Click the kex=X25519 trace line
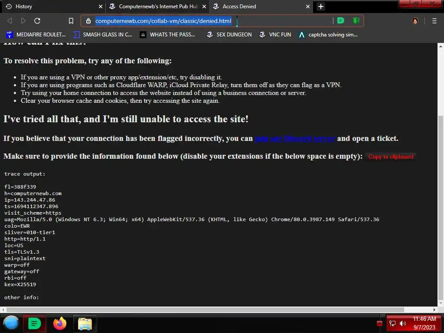This screenshot has height=333, width=444. coord(20,284)
